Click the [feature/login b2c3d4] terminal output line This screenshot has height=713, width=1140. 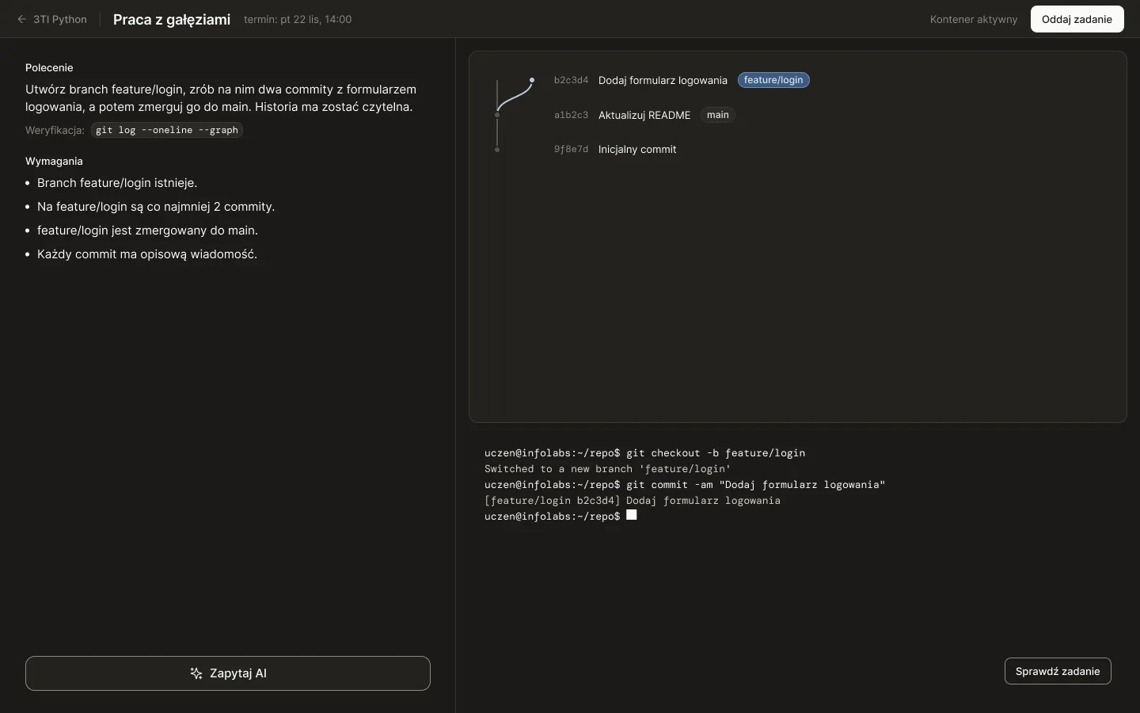point(633,501)
